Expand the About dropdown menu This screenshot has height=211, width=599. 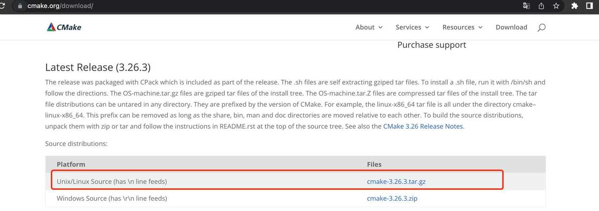click(x=369, y=27)
